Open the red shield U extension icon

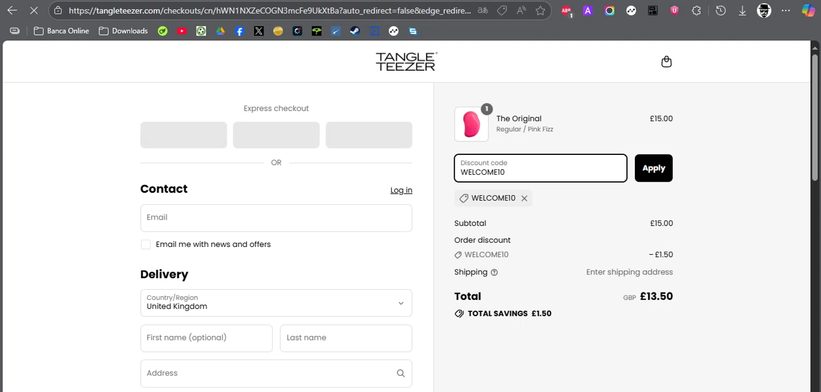(674, 10)
